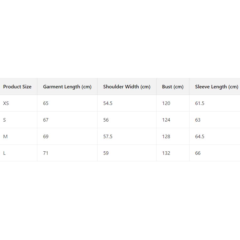
Task: Click the Sleeve Length (cm) header
Action: tap(216, 87)
